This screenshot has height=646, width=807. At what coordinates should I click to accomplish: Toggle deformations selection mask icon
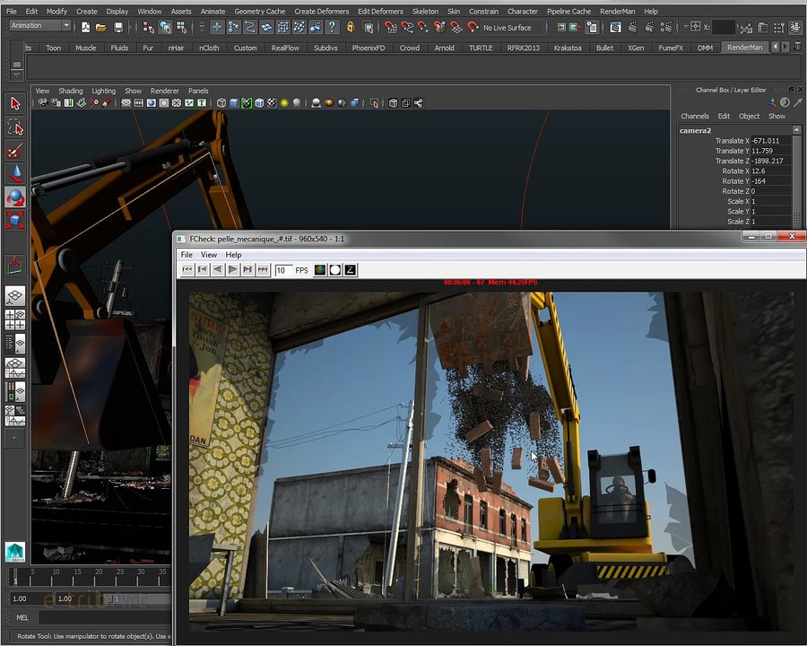pos(283,27)
